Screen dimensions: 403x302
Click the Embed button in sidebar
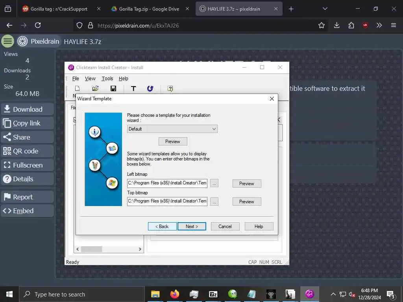(28, 211)
